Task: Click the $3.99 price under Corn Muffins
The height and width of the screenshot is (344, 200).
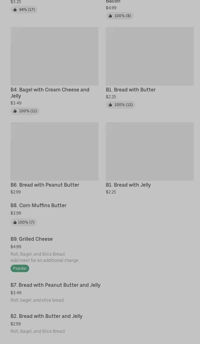Action: pyautogui.click(x=16, y=213)
